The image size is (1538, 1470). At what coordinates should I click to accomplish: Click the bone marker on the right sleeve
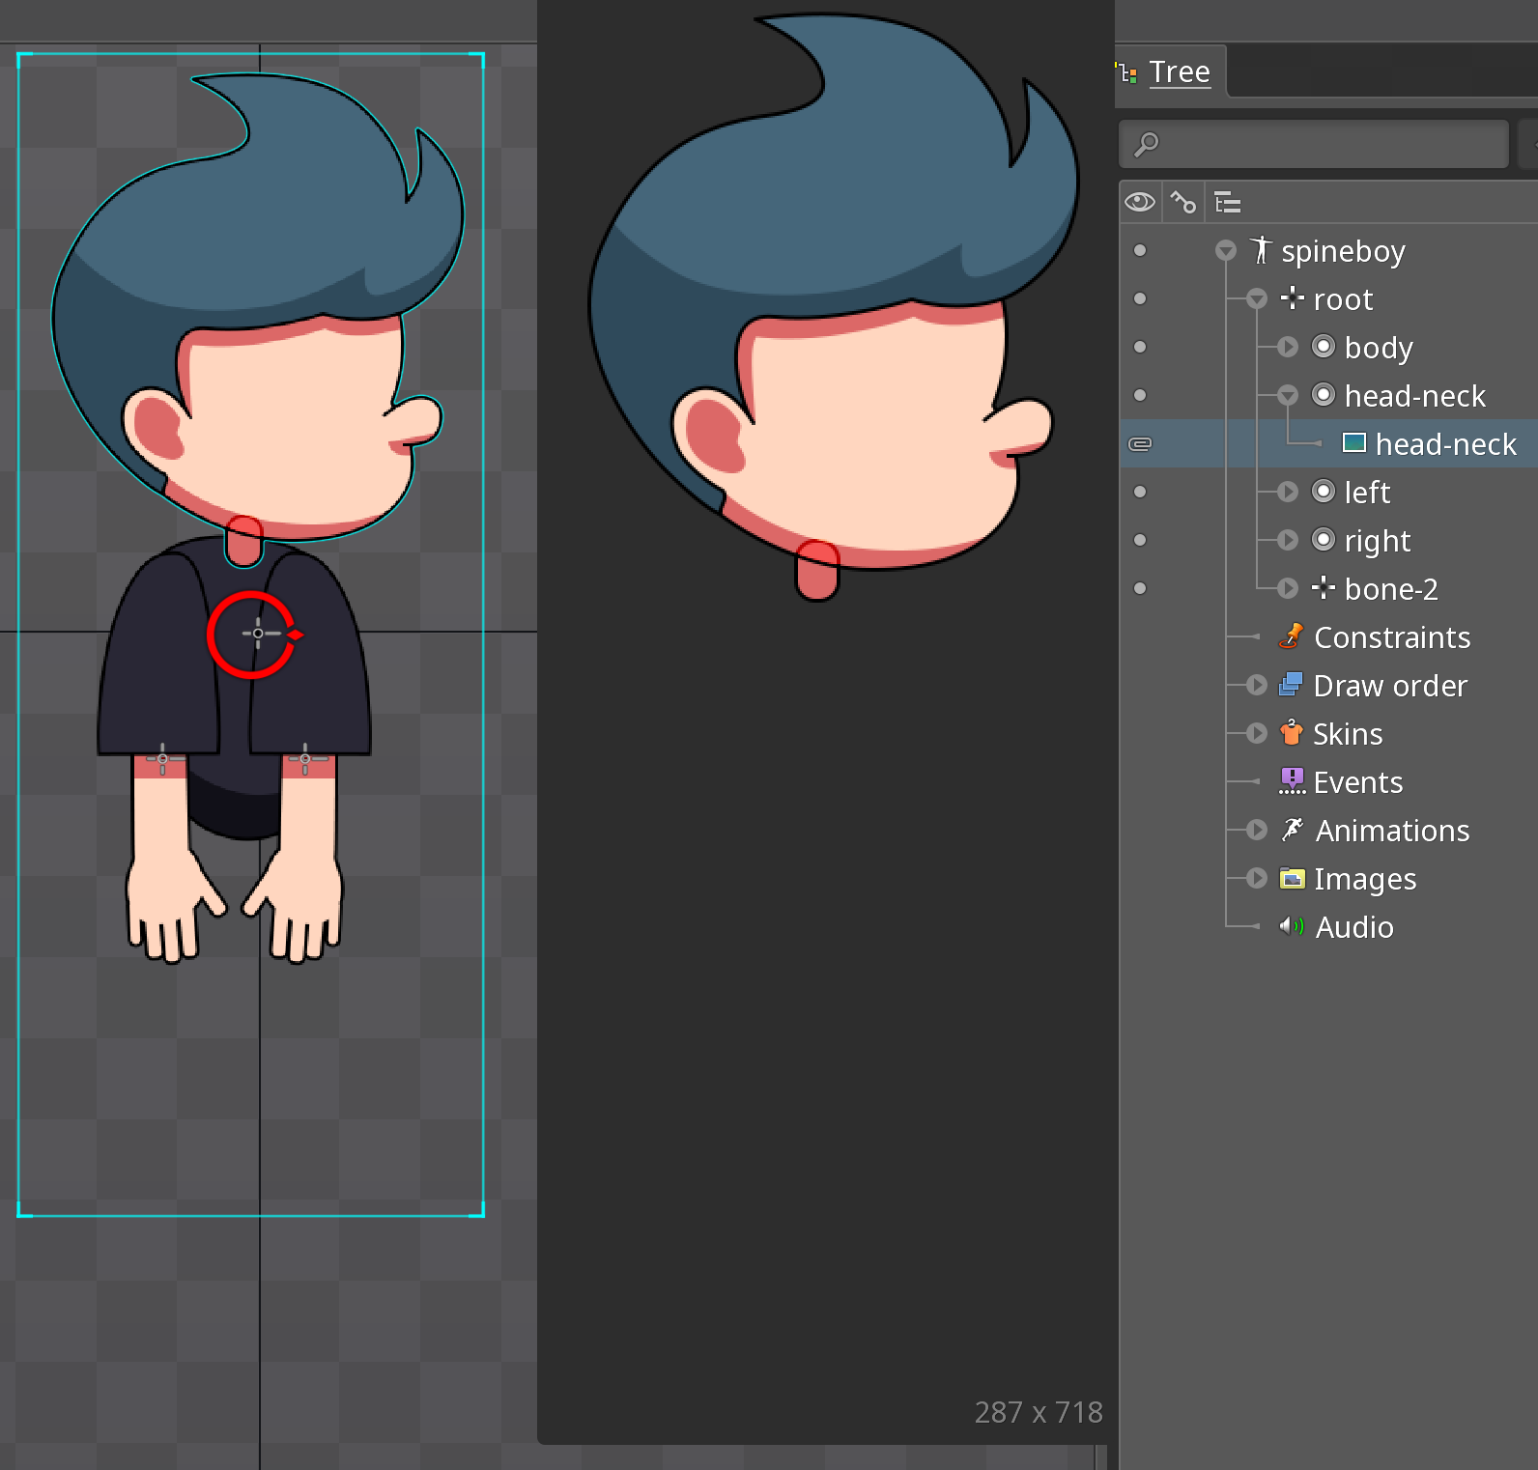point(305,759)
